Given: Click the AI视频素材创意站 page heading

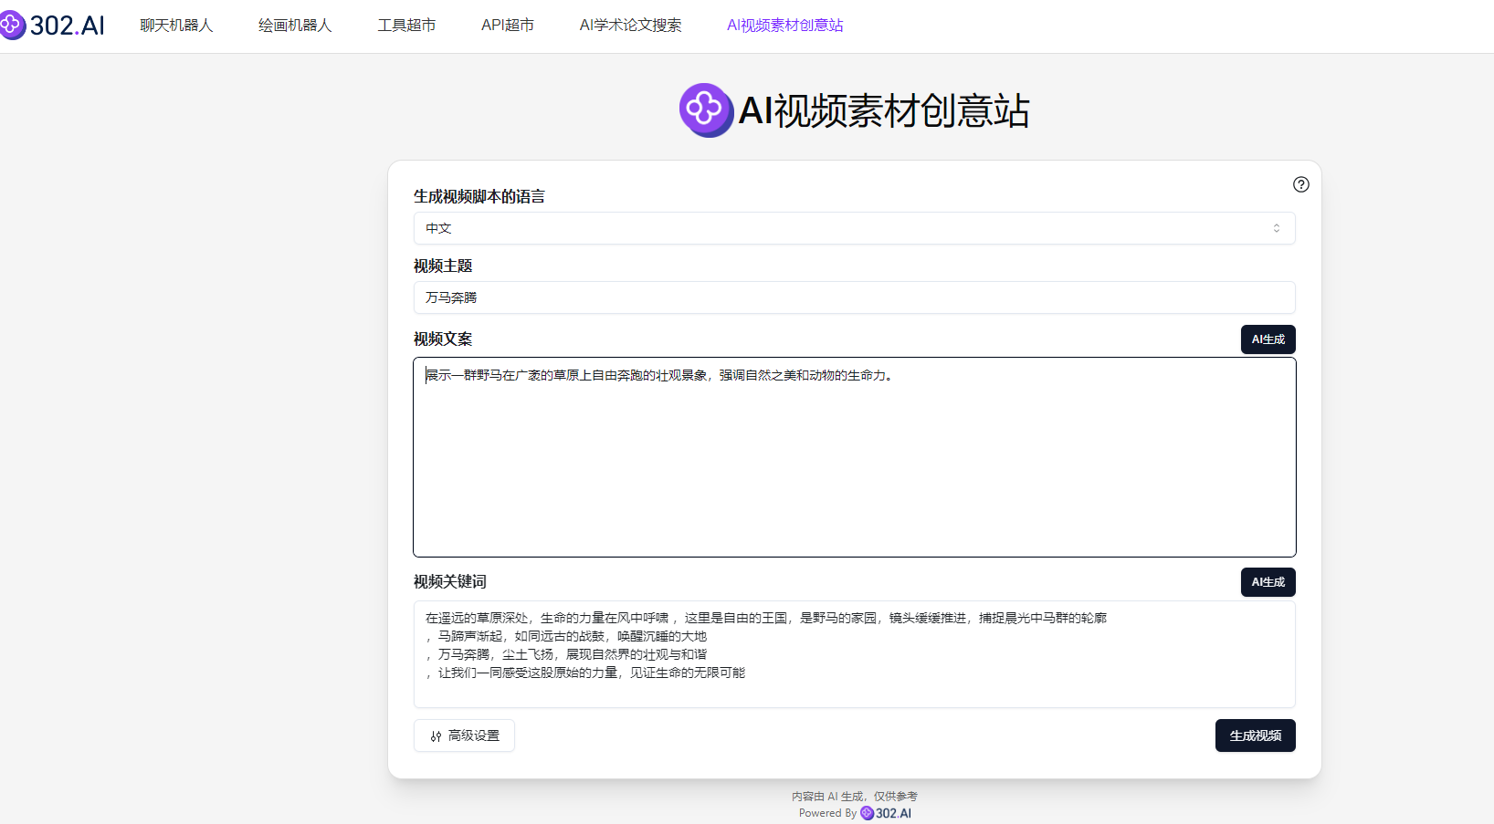Looking at the screenshot, I should coord(884,110).
